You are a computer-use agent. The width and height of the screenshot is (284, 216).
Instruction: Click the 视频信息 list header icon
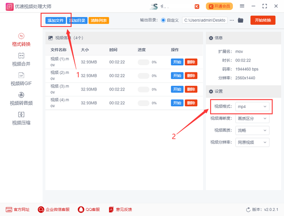(x=51, y=38)
